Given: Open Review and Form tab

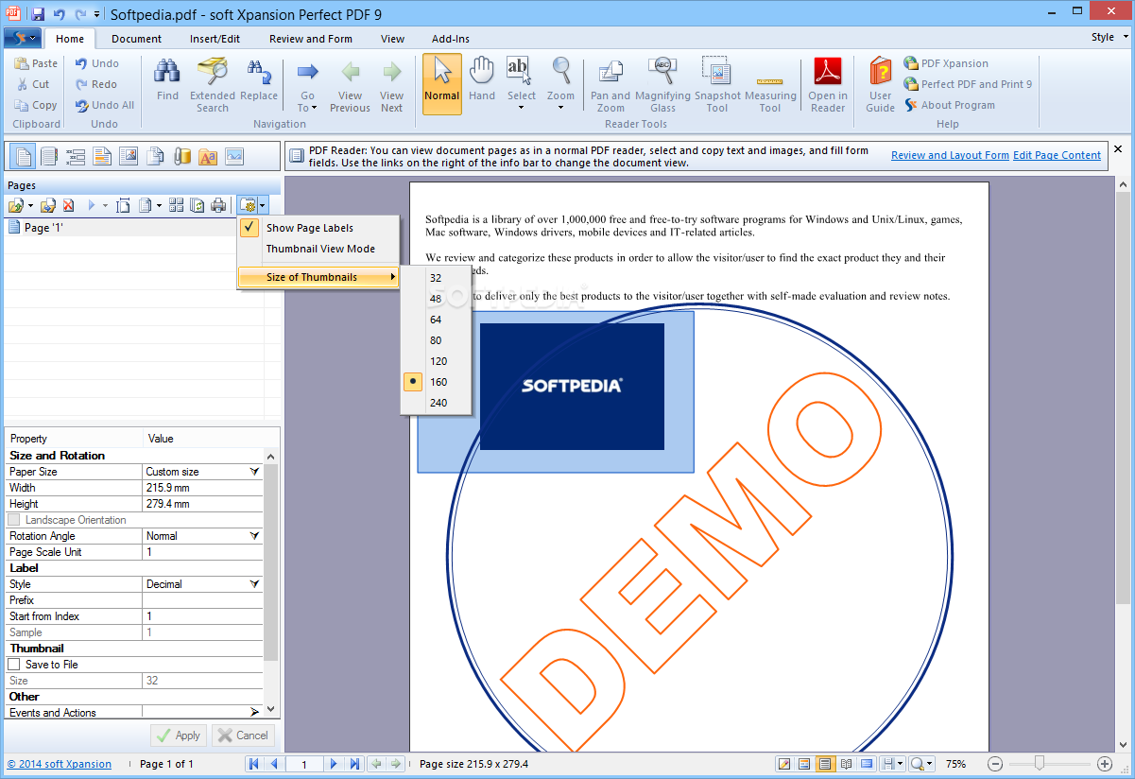Looking at the screenshot, I should [x=311, y=39].
